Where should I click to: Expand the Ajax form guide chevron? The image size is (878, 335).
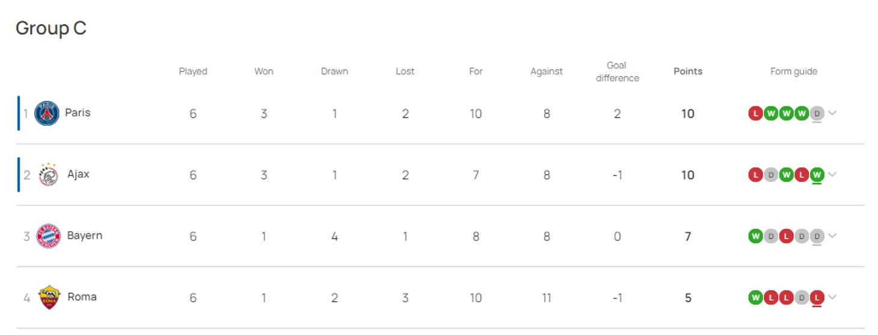[832, 174]
